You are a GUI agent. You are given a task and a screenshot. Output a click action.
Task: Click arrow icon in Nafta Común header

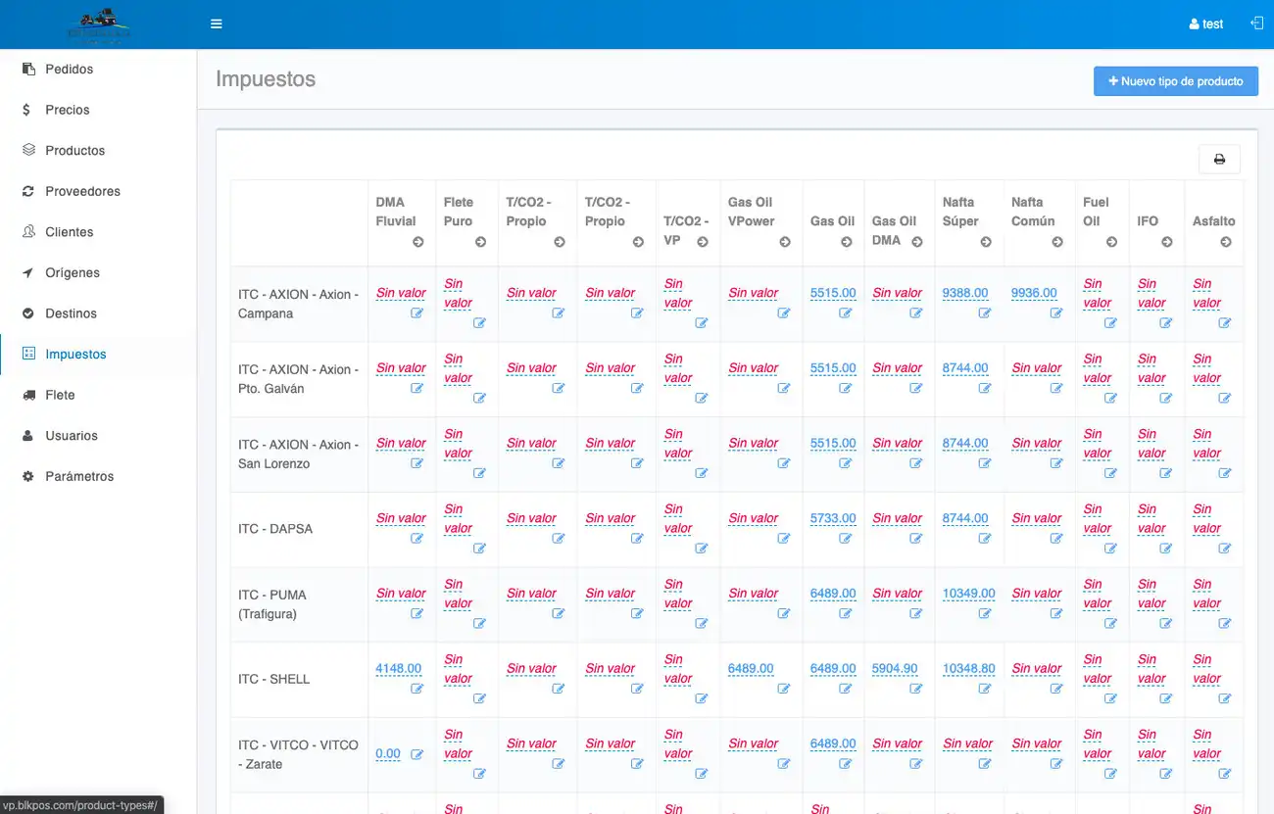point(1057,242)
